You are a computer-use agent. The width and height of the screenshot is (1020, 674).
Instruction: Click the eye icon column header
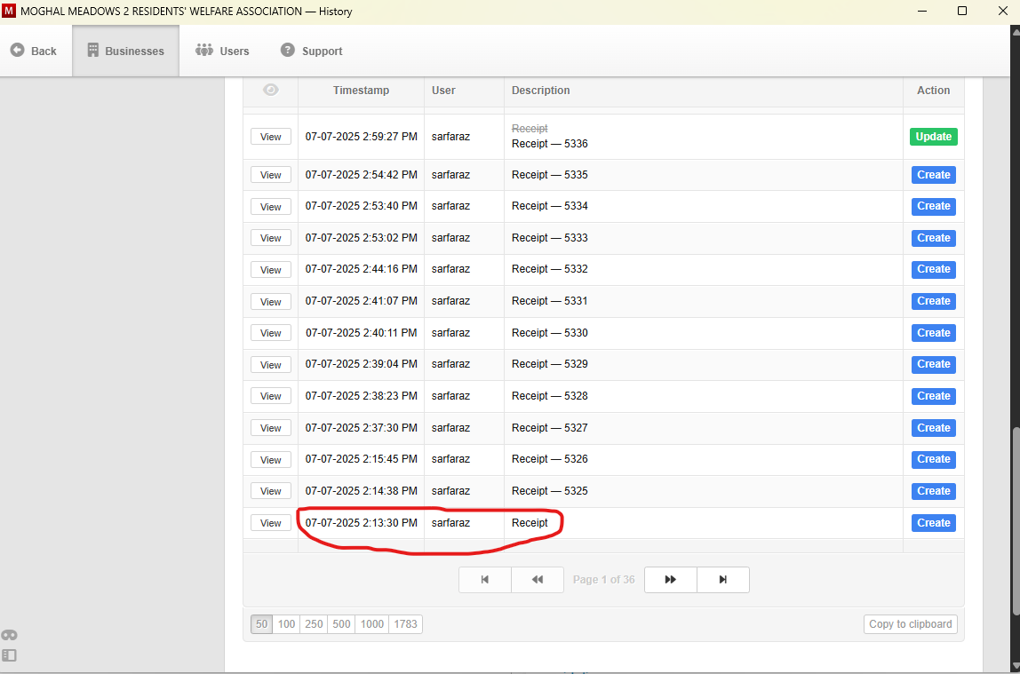271,90
